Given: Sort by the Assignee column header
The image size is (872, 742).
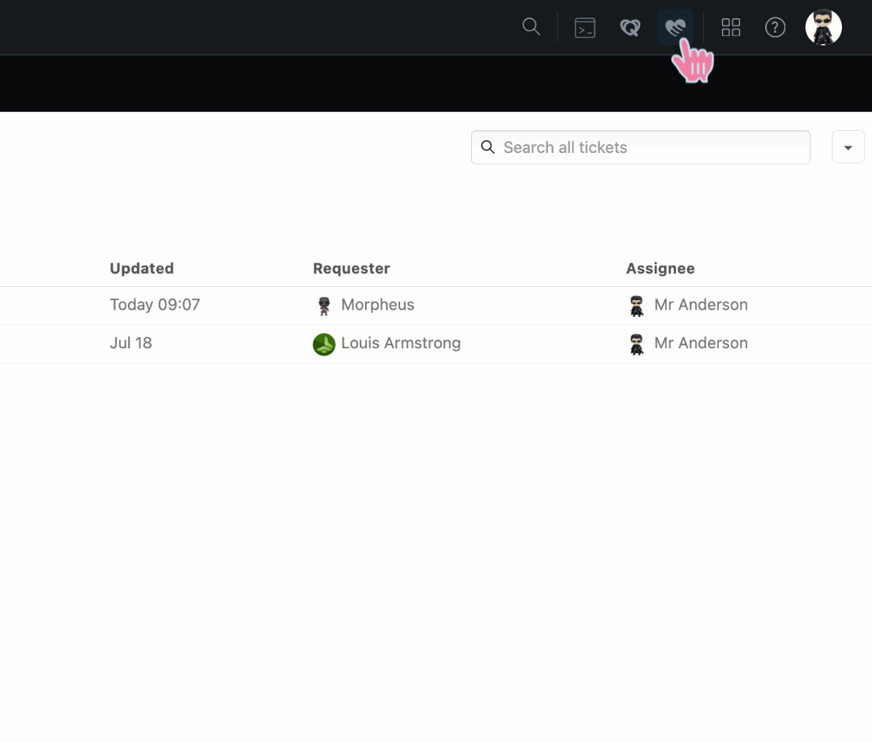Looking at the screenshot, I should 660,268.
